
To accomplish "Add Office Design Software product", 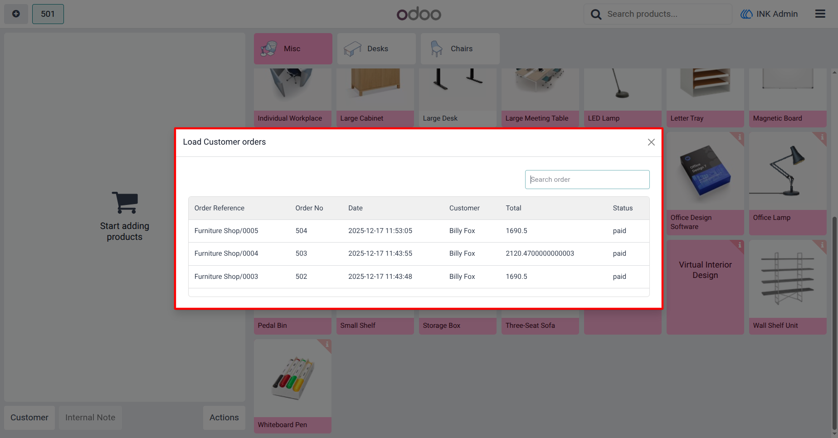I will pos(705,183).
